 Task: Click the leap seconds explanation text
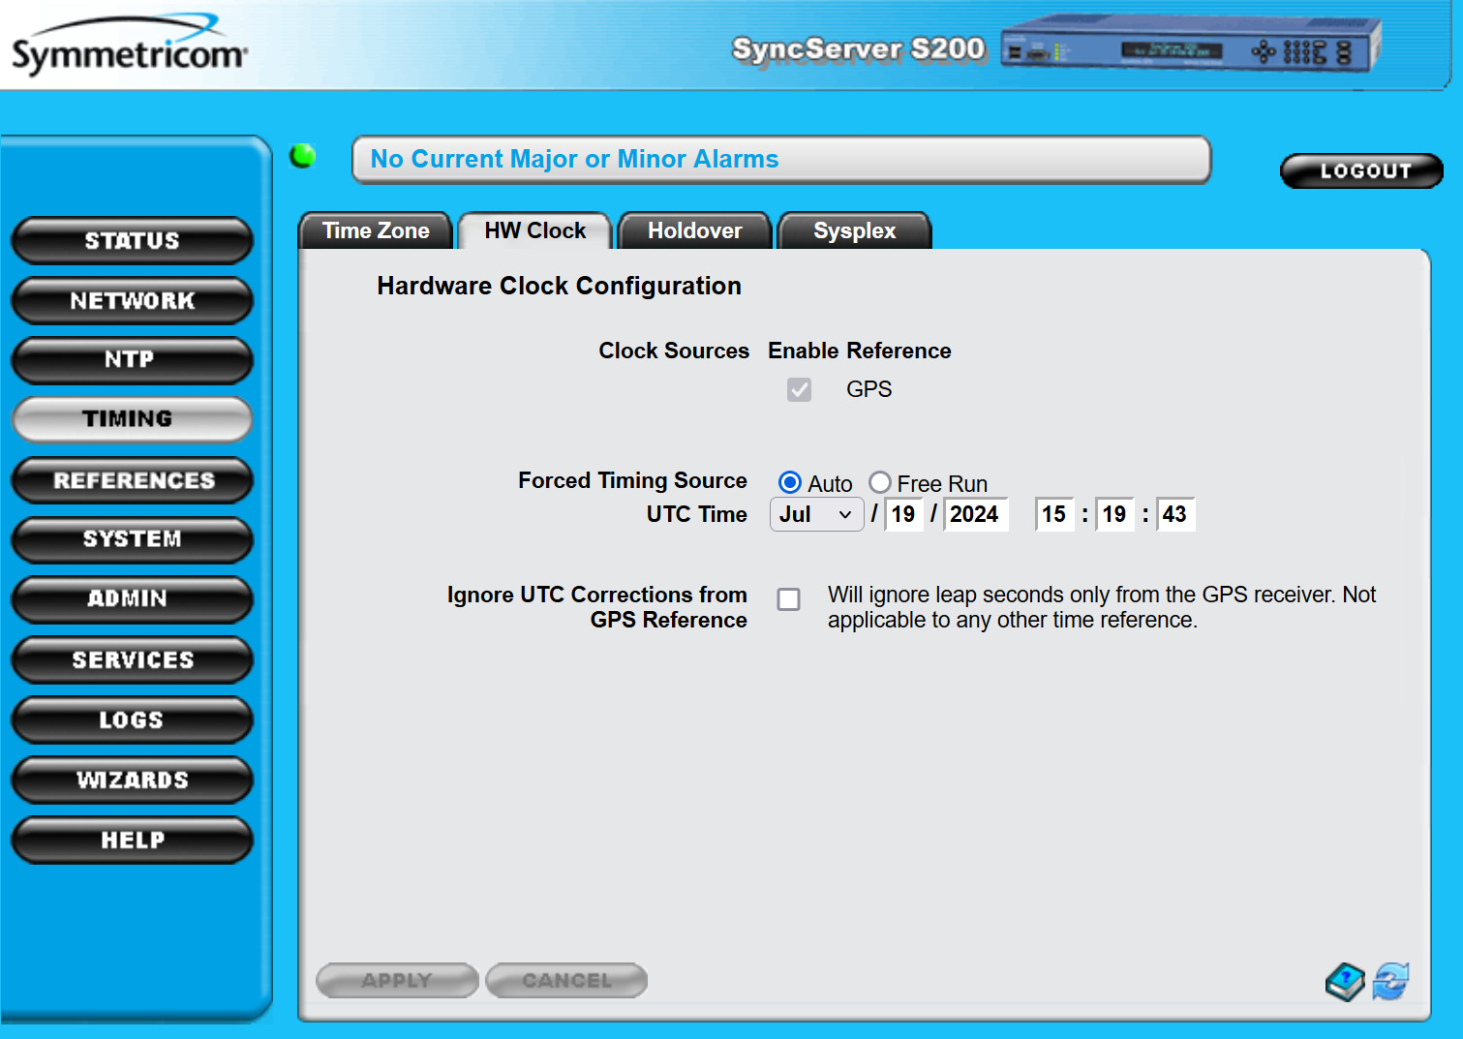[1102, 607]
